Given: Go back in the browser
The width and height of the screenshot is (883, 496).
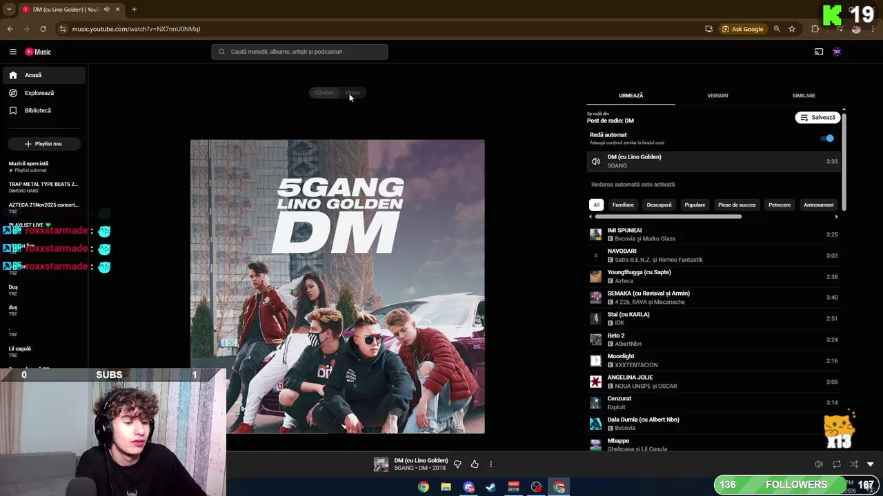Looking at the screenshot, I should coord(10,29).
